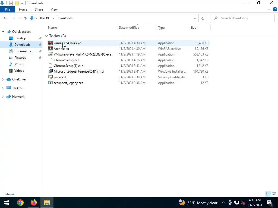
Task: Click This PC in the address bar
Action: 45,18
